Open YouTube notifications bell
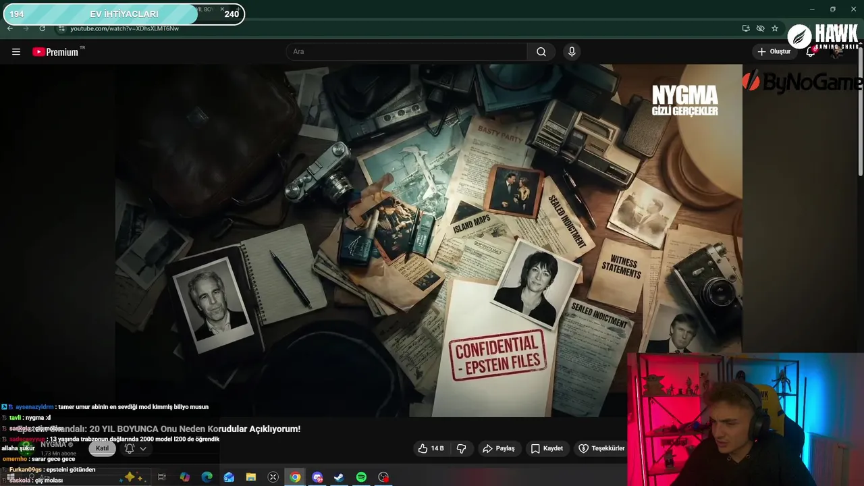The height and width of the screenshot is (486, 864). pos(811,52)
